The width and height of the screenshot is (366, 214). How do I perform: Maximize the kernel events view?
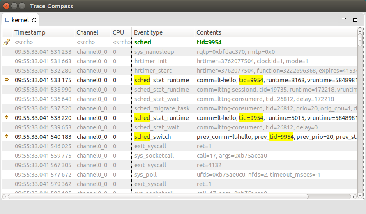point(355,19)
